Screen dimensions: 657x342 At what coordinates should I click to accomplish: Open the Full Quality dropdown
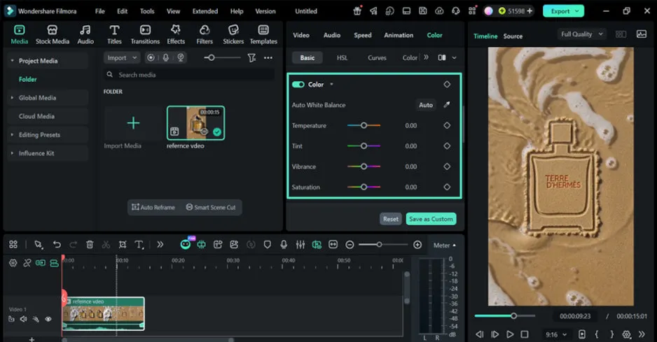coord(582,34)
